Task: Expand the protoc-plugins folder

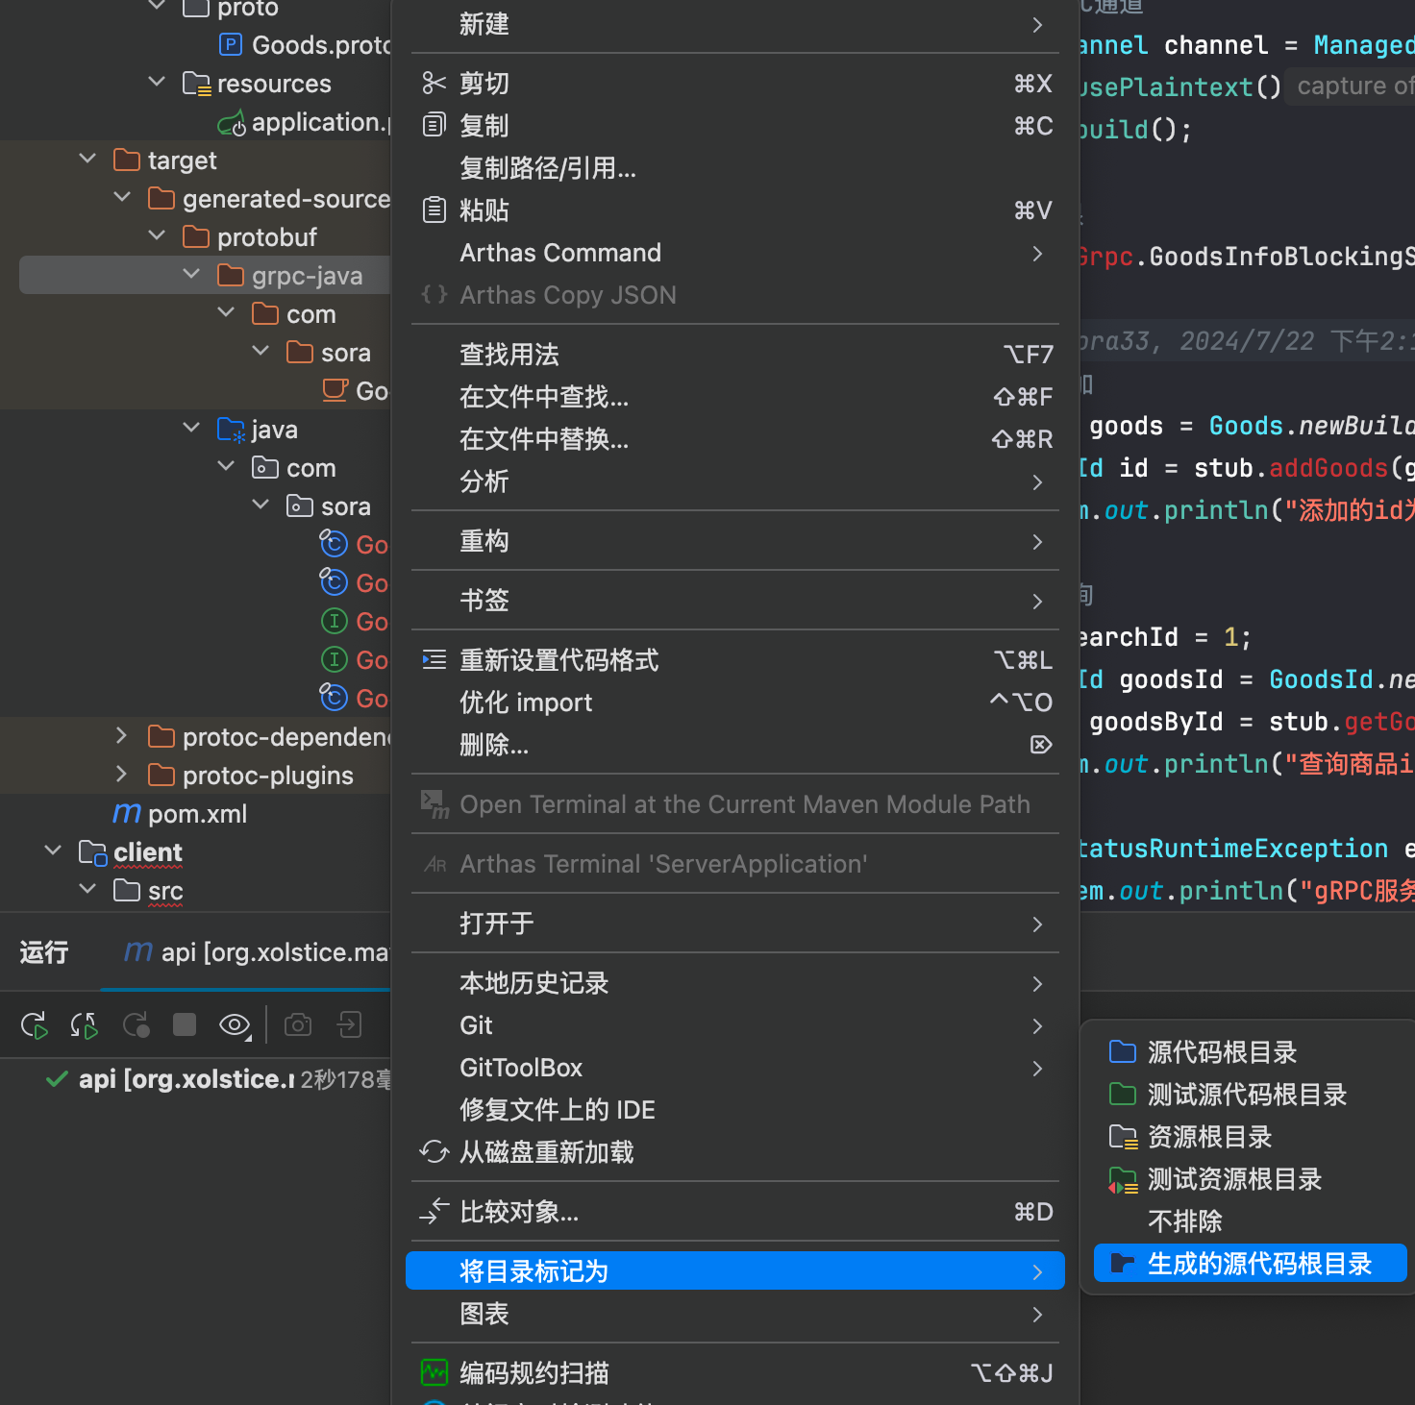Action: pos(121,775)
